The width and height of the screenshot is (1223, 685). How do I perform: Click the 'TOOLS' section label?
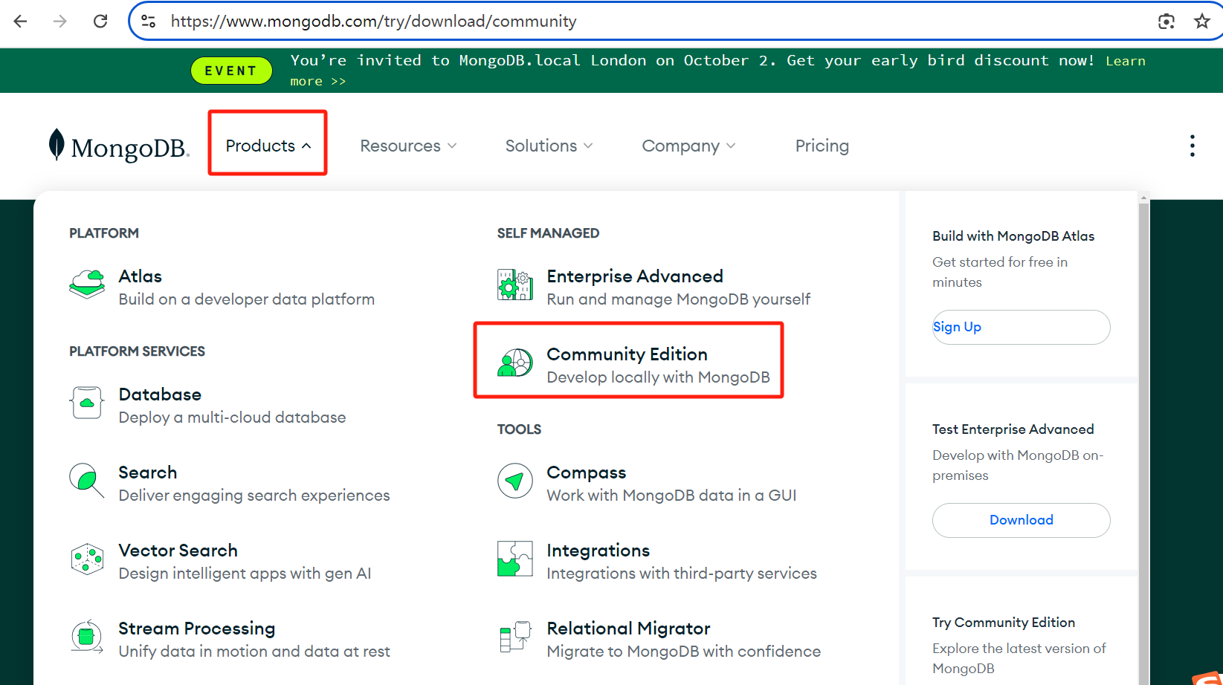pyautogui.click(x=519, y=429)
